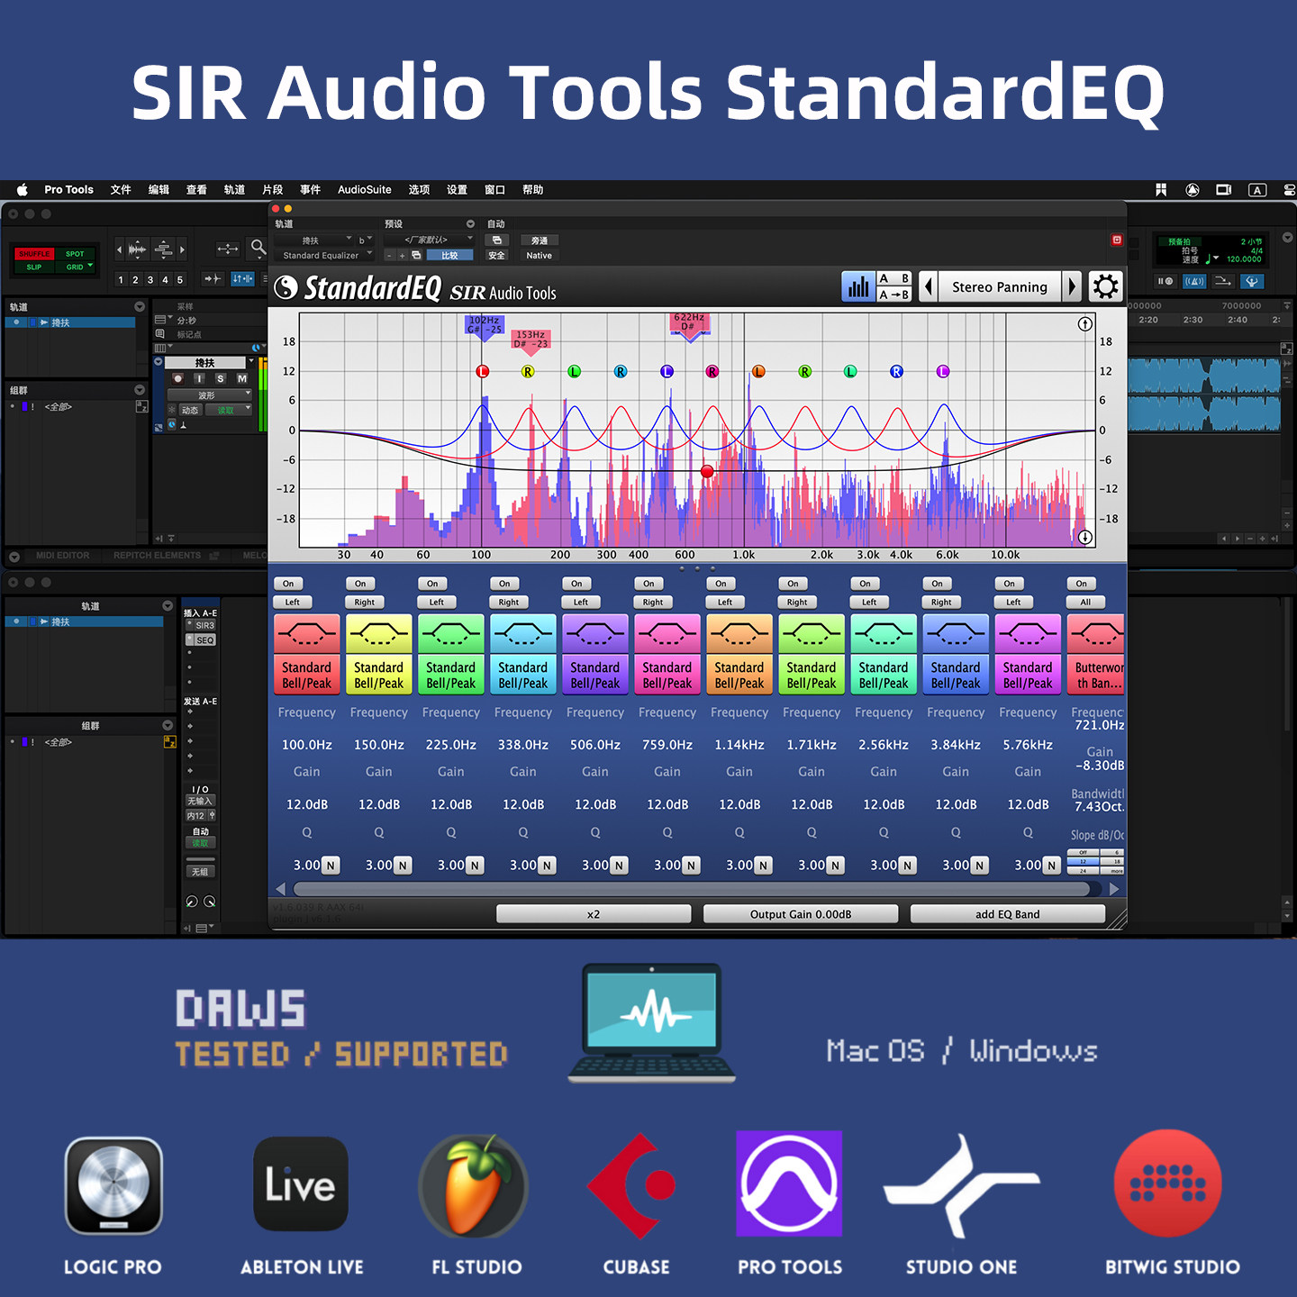Open the 波形 track view dropdown

click(211, 395)
